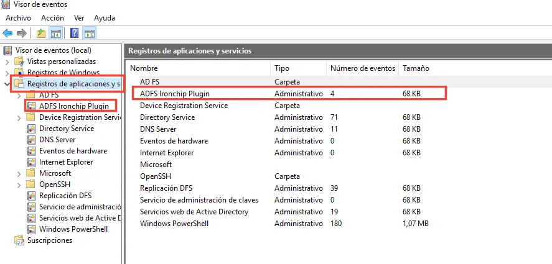Select Windows PowerShell label in the tree
This screenshot has height=264, width=552.
(x=73, y=229)
